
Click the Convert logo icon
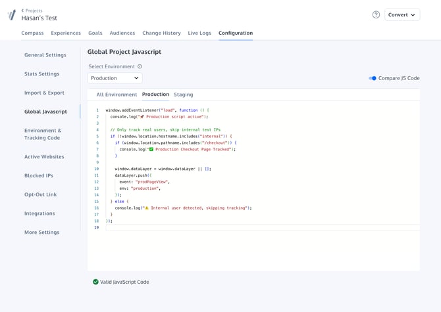(x=12, y=14)
